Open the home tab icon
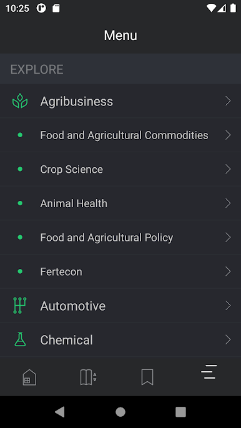This screenshot has width=241, height=428. [x=29, y=377]
